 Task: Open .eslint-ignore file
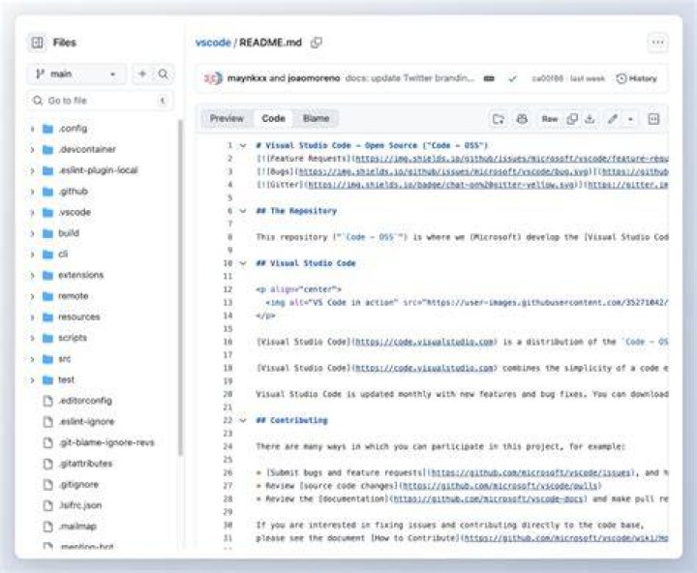87,421
